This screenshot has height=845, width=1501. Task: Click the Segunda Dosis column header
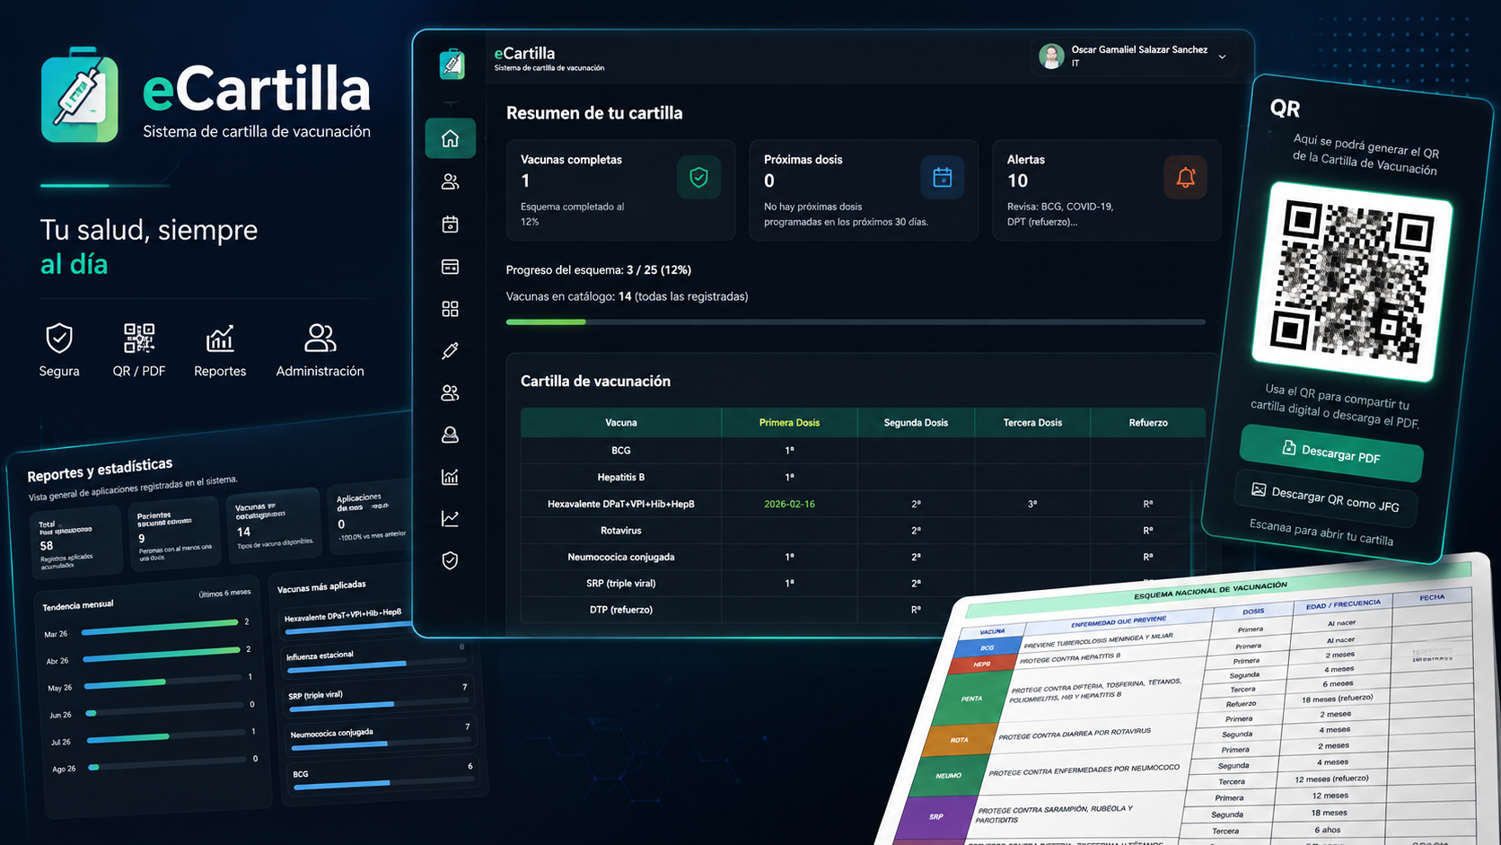click(x=916, y=422)
